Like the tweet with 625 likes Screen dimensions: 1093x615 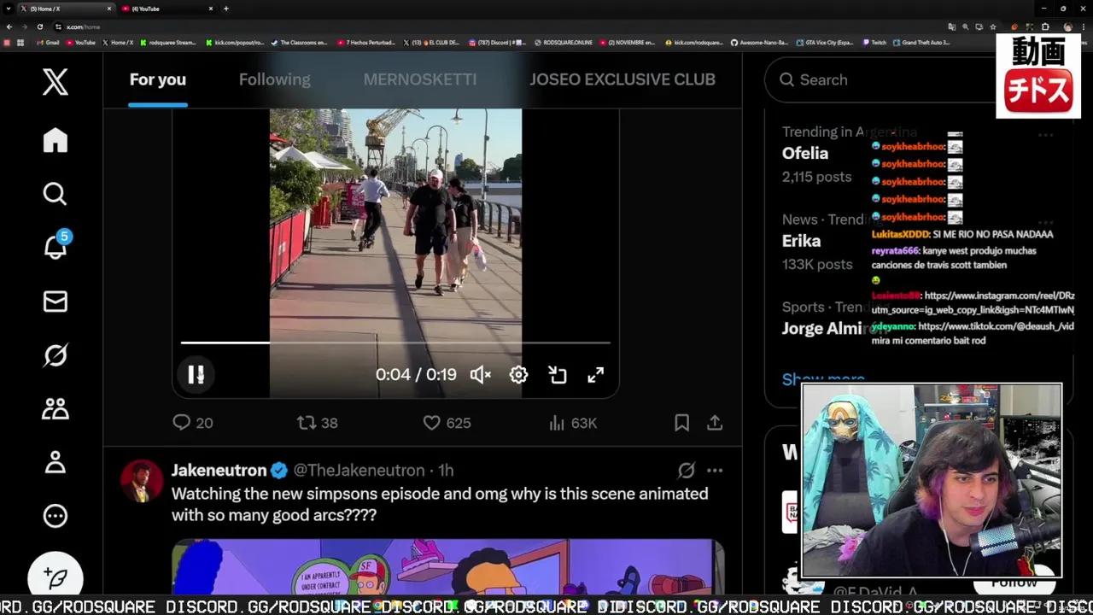point(447,423)
